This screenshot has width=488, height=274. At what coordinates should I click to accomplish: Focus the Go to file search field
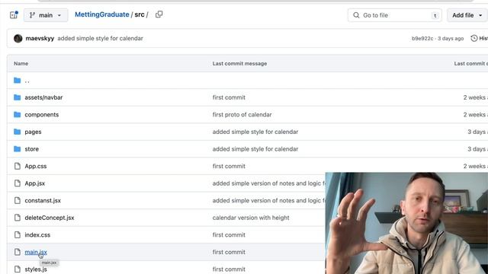click(395, 15)
